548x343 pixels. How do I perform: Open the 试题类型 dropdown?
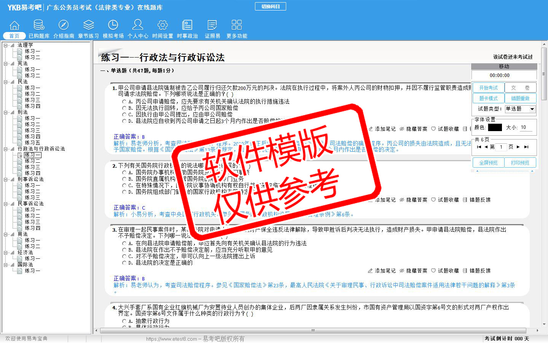coord(532,109)
